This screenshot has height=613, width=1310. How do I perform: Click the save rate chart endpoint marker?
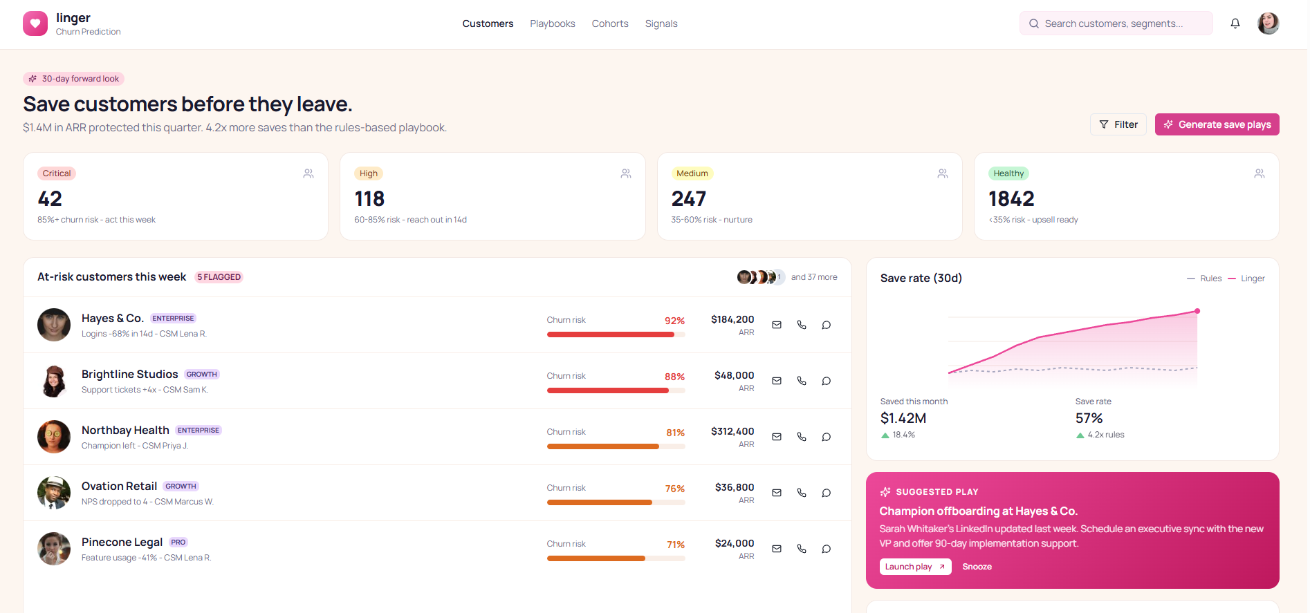1197,311
